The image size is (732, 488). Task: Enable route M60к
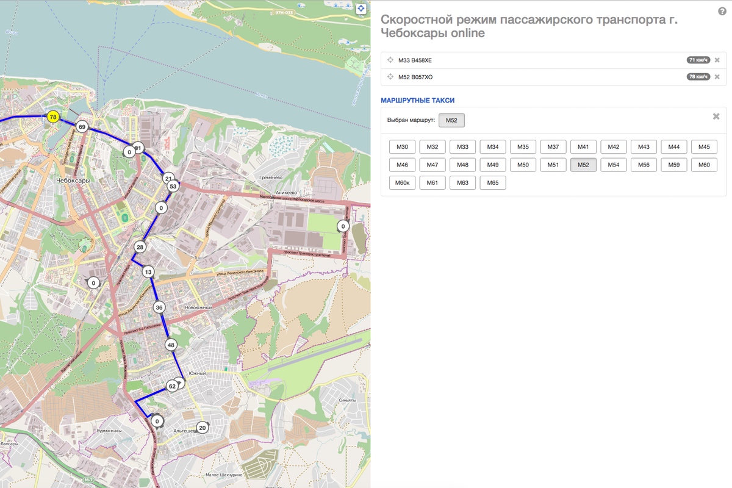point(402,182)
